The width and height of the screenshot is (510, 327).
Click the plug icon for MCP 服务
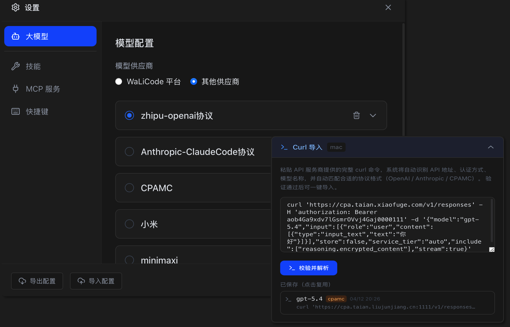tap(16, 89)
